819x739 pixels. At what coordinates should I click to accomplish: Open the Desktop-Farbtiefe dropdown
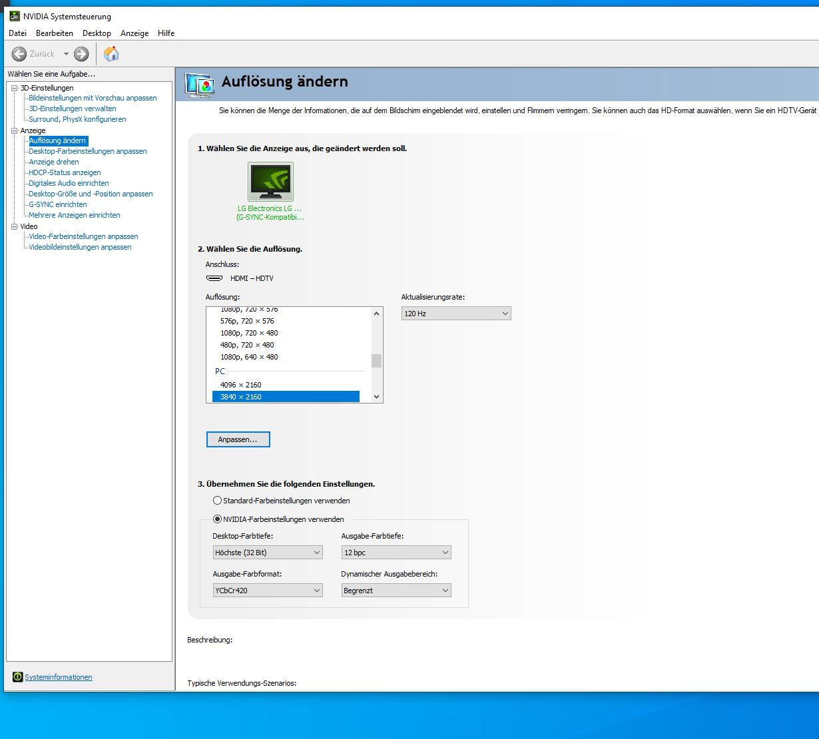coord(268,553)
